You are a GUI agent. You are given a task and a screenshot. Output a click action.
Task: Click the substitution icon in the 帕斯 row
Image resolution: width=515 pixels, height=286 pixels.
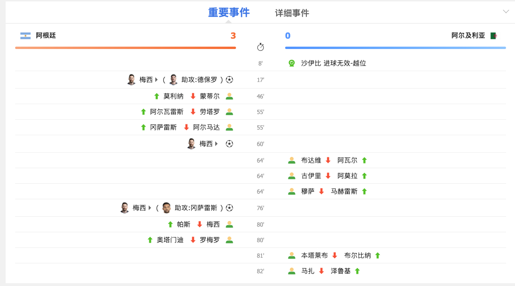point(229,224)
